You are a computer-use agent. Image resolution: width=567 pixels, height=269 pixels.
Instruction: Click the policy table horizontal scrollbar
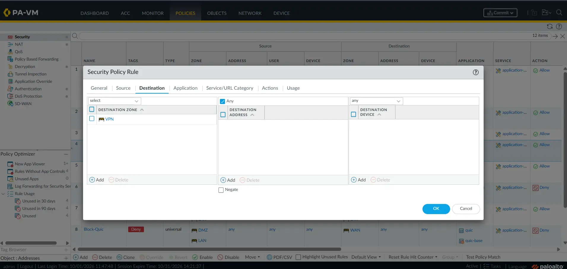click(209, 249)
